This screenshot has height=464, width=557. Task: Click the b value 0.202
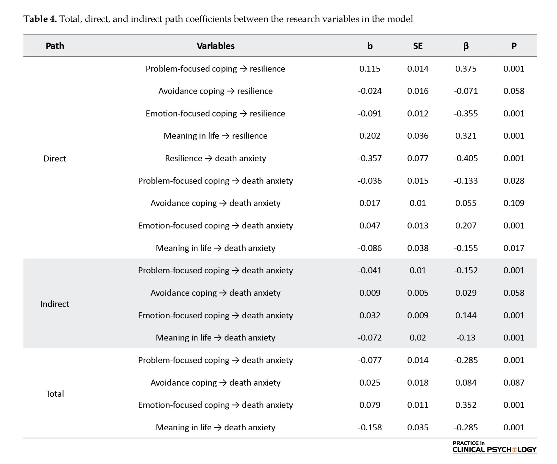(370, 136)
